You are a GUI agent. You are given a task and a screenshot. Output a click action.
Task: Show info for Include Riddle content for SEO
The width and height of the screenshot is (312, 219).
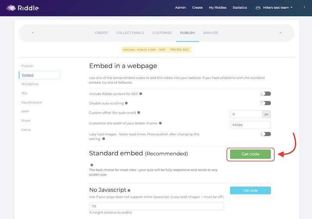tap(141, 94)
